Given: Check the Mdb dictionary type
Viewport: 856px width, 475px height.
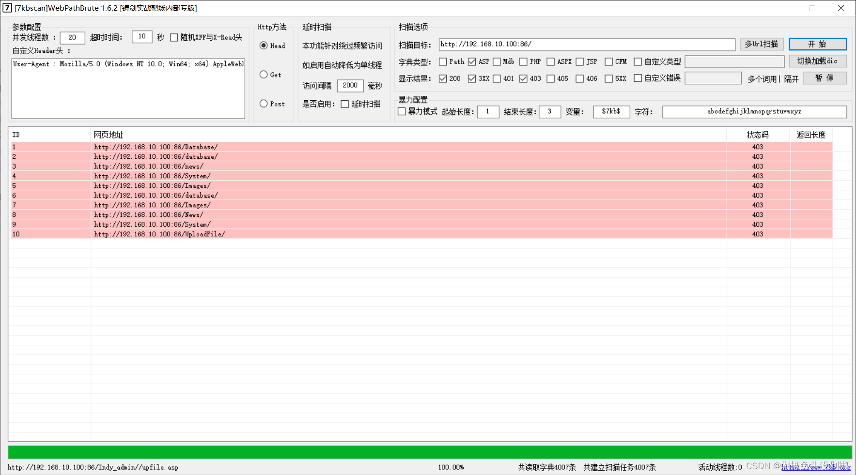Looking at the screenshot, I should coord(497,61).
